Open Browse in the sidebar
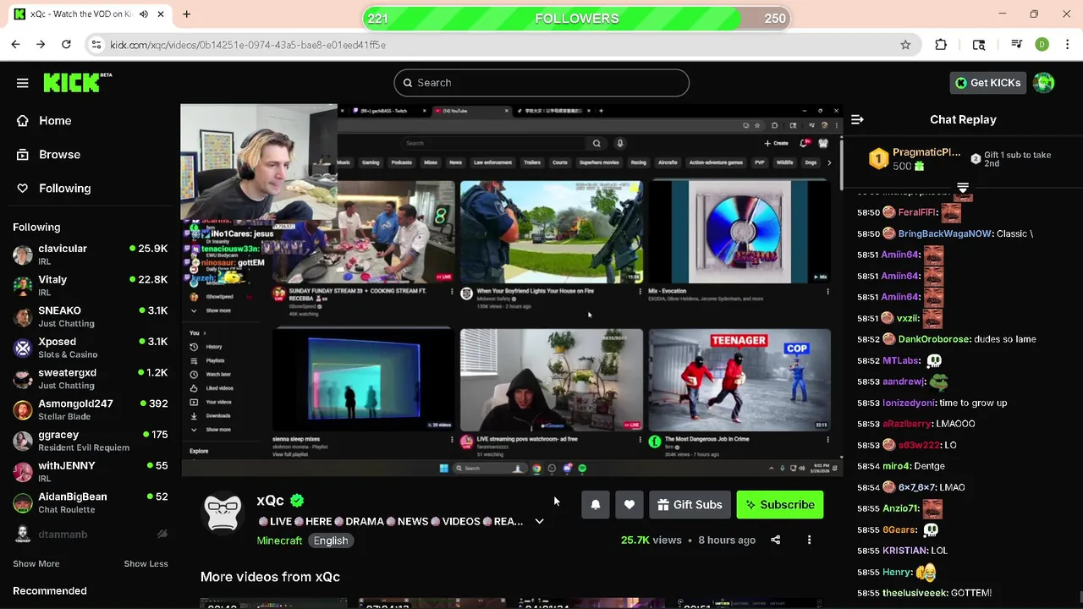The height and width of the screenshot is (609, 1083). (x=59, y=155)
